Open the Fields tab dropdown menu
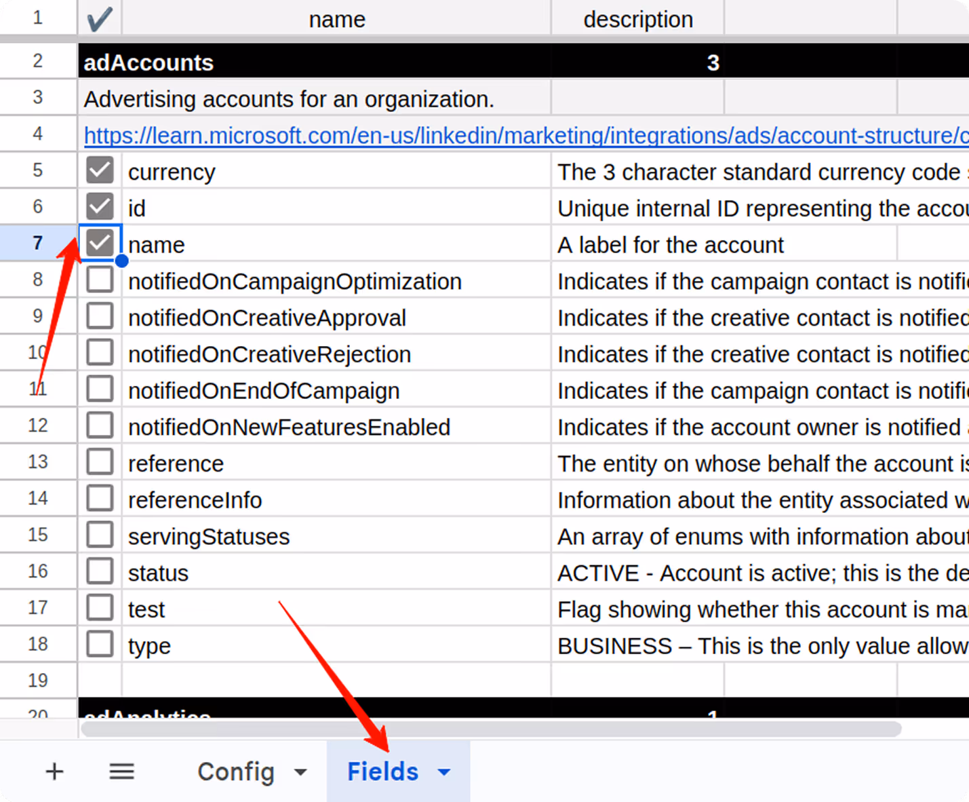969x802 pixels. [444, 771]
